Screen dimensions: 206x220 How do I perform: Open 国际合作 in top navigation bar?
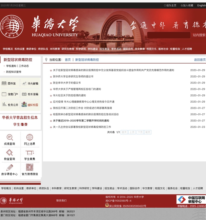(x=128, y=49)
